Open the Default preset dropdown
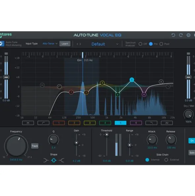This screenshot has height=196, width=195. pyautogui.click(x=105, y=44)
